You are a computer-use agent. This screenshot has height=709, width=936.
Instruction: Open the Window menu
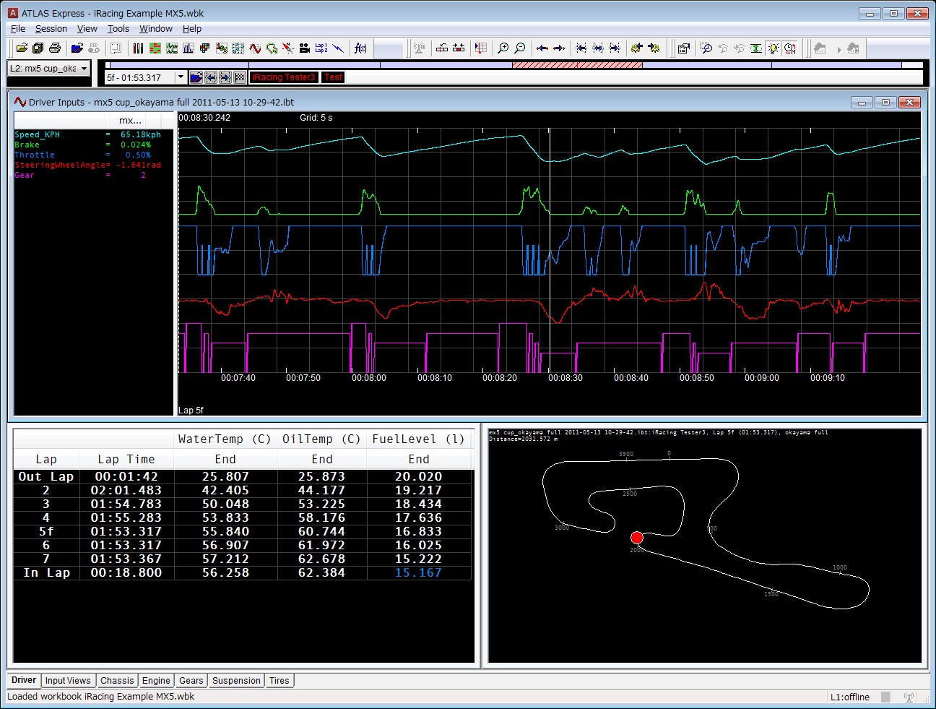156,29
